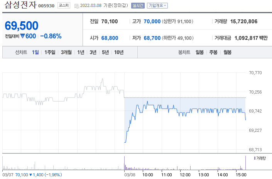Viewport: 272px width, 179px height.
Task: Switch to the 5년 line chart
Action: coord(105,52)
